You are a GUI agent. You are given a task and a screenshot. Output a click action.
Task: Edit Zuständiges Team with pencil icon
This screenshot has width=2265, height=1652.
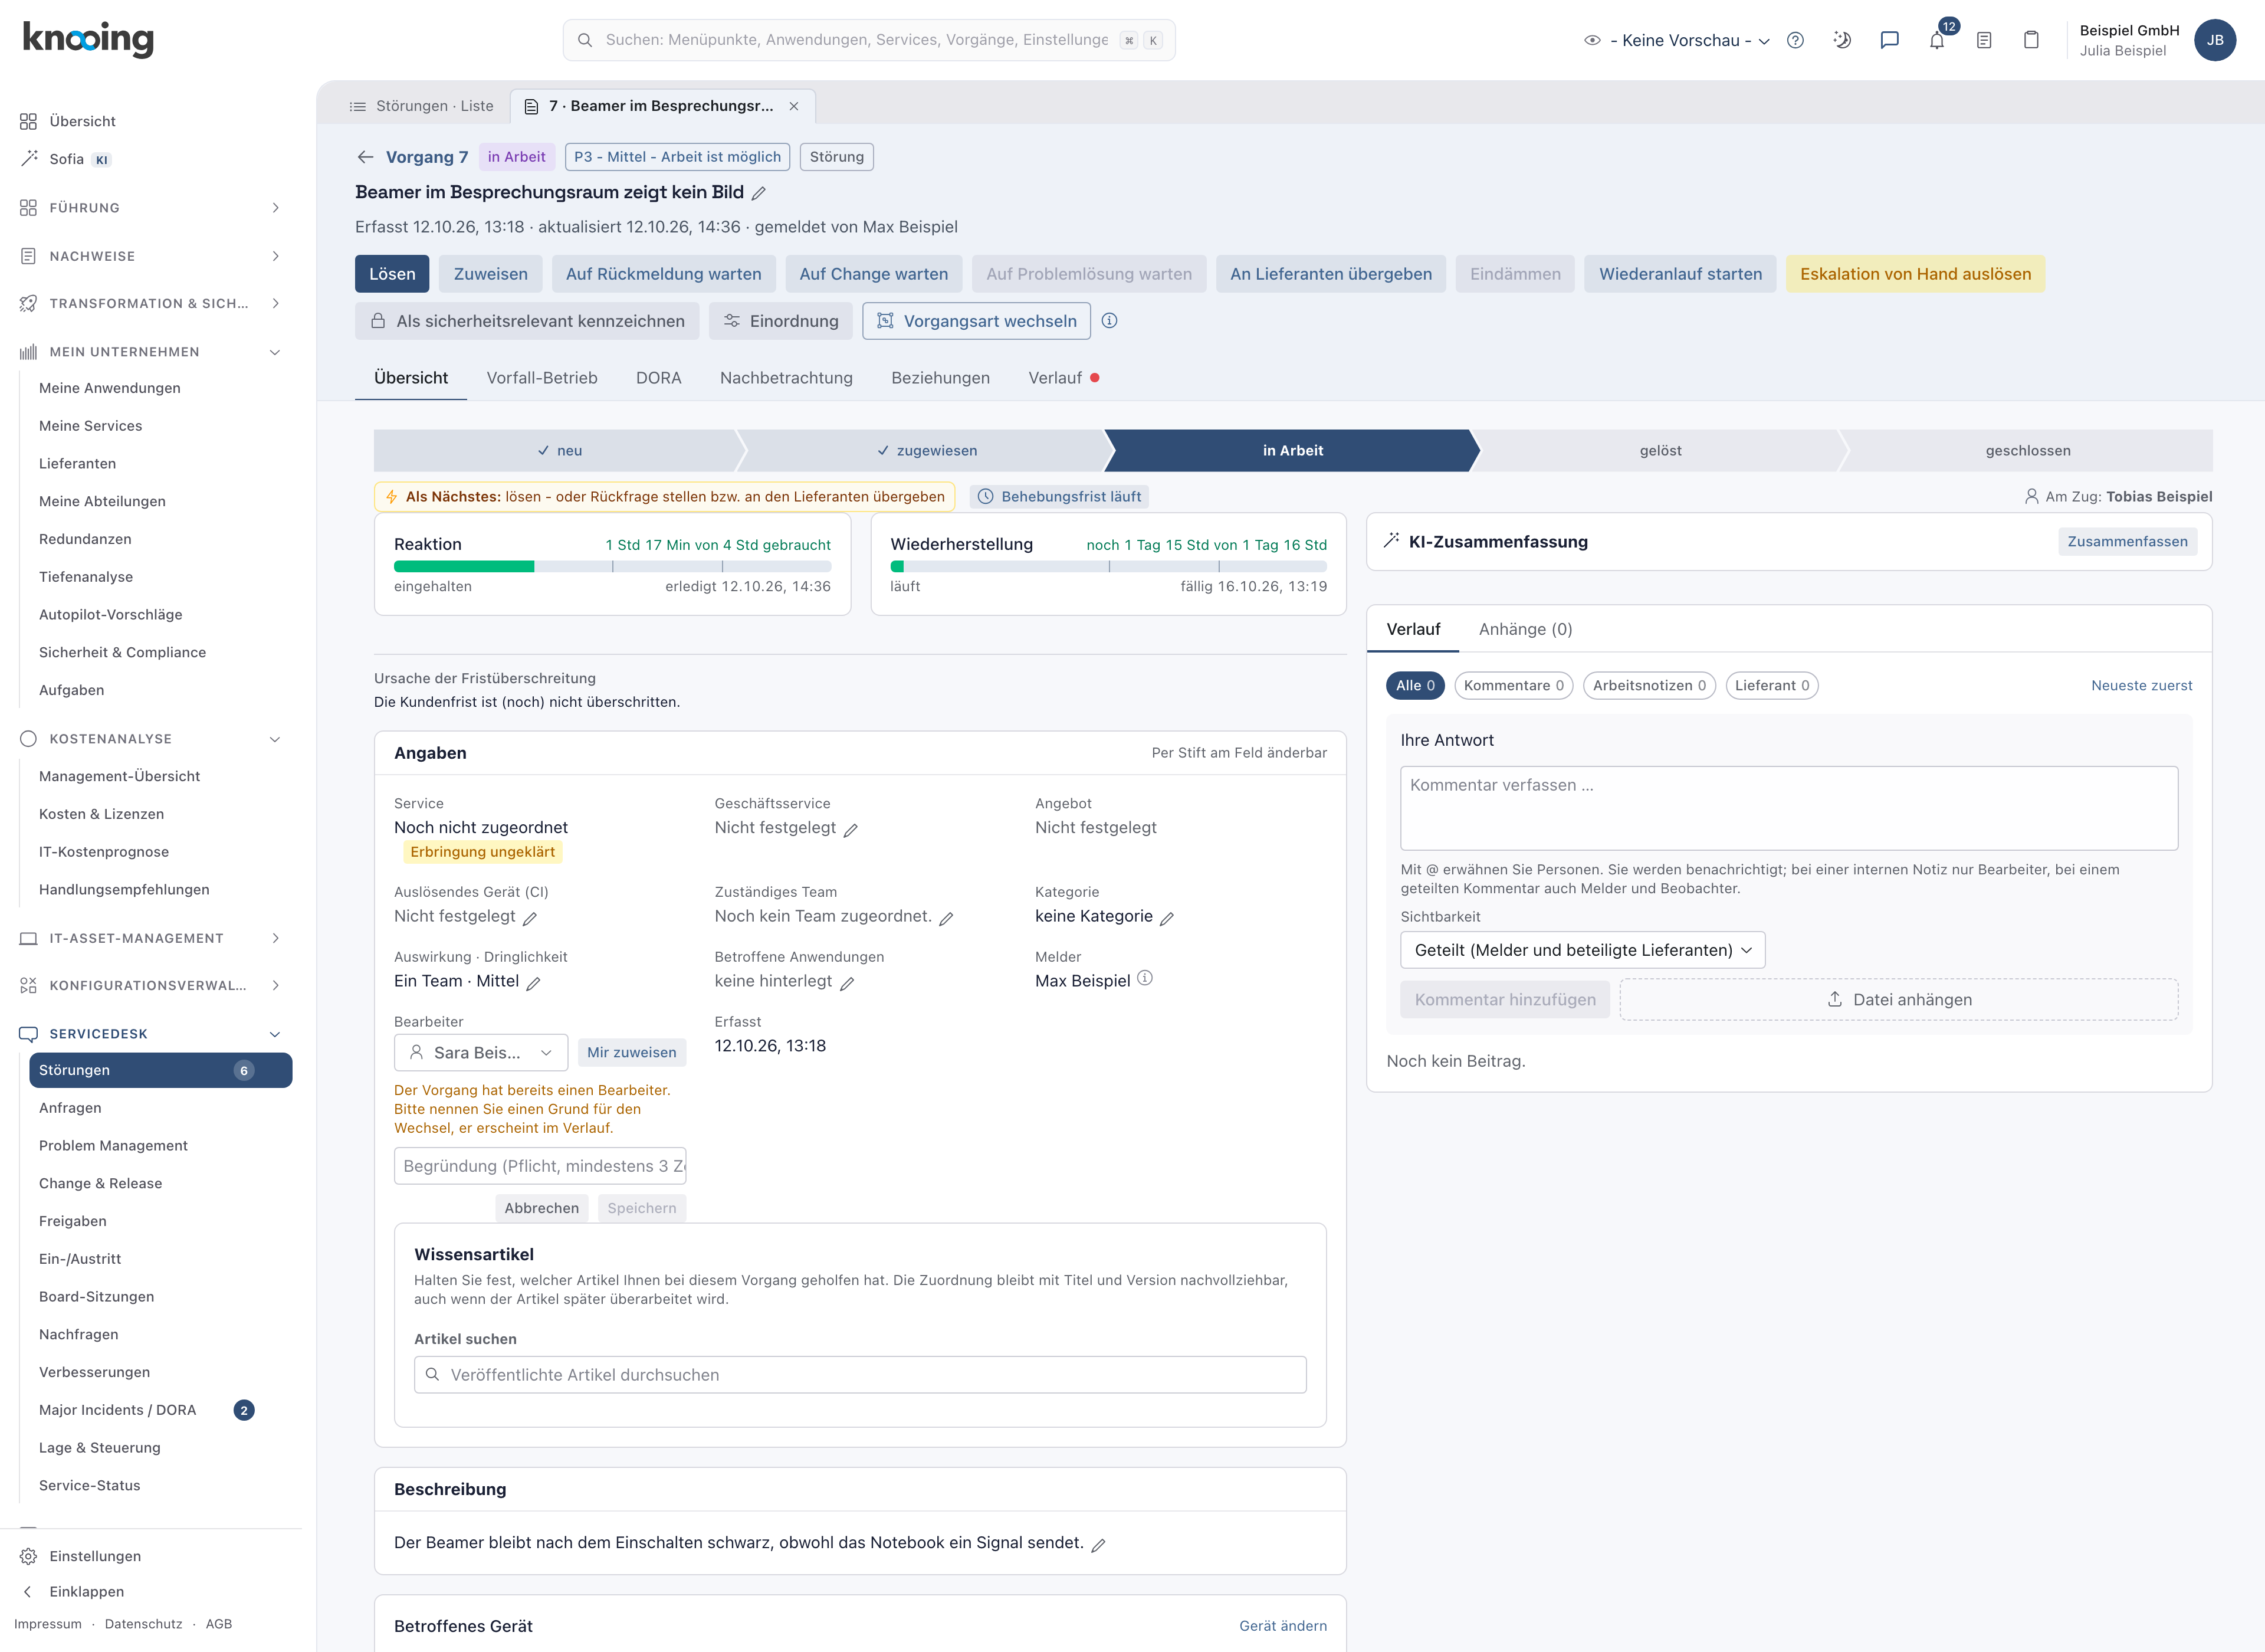pos(946,918)
